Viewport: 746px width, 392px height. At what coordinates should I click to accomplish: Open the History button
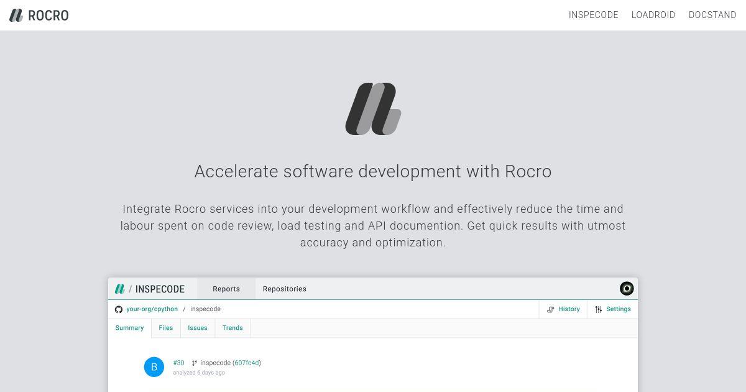pos(563,309)
